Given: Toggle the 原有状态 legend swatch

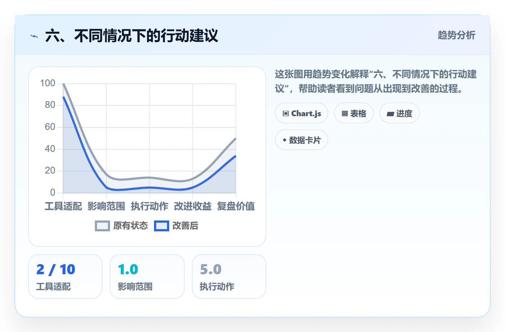Looking at the screenshot, I should (102, 226).
